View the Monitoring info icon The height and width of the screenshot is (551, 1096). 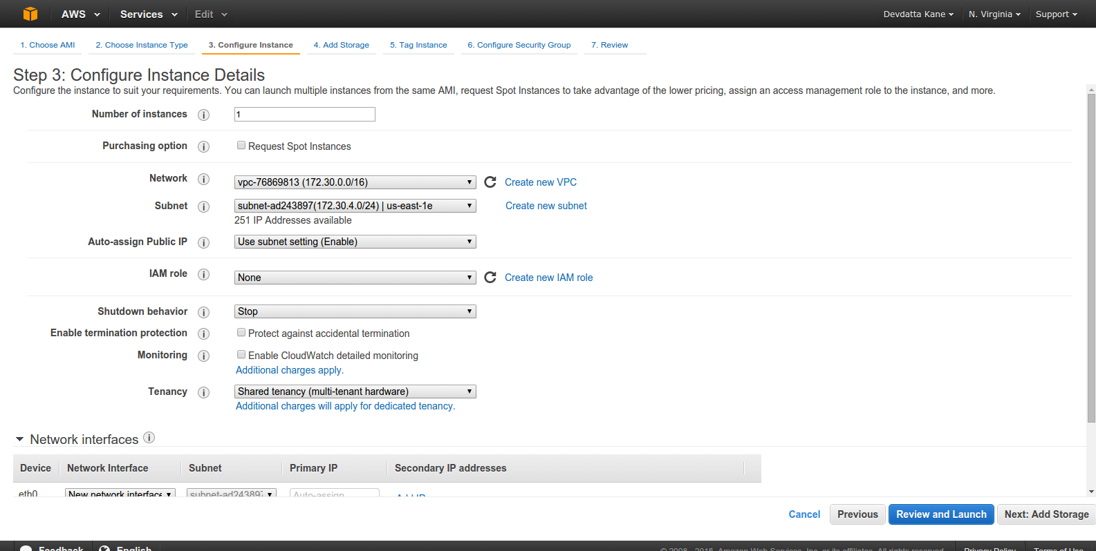tap(203, 356)
